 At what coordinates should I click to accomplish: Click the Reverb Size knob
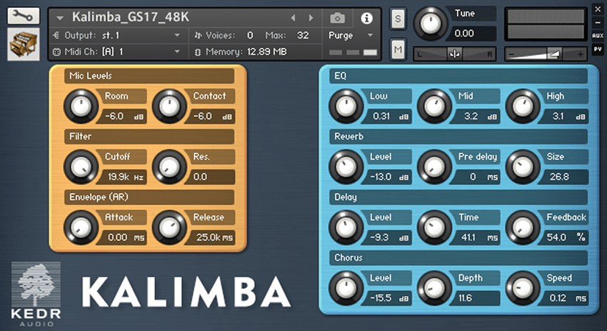pyautogui.click(x=523, y=167)
